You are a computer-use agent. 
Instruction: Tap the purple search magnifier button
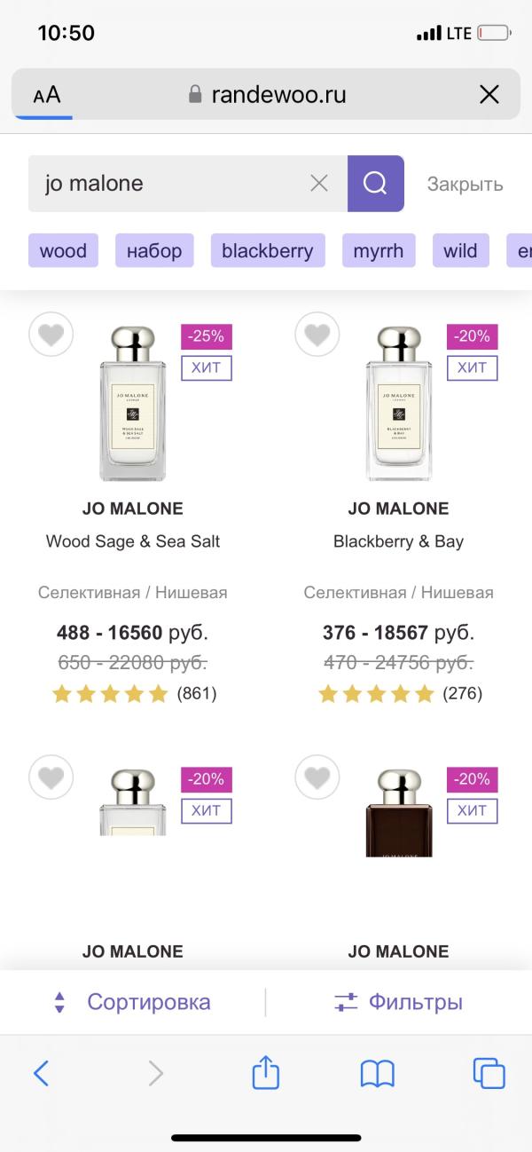click(x=375, y=184)
